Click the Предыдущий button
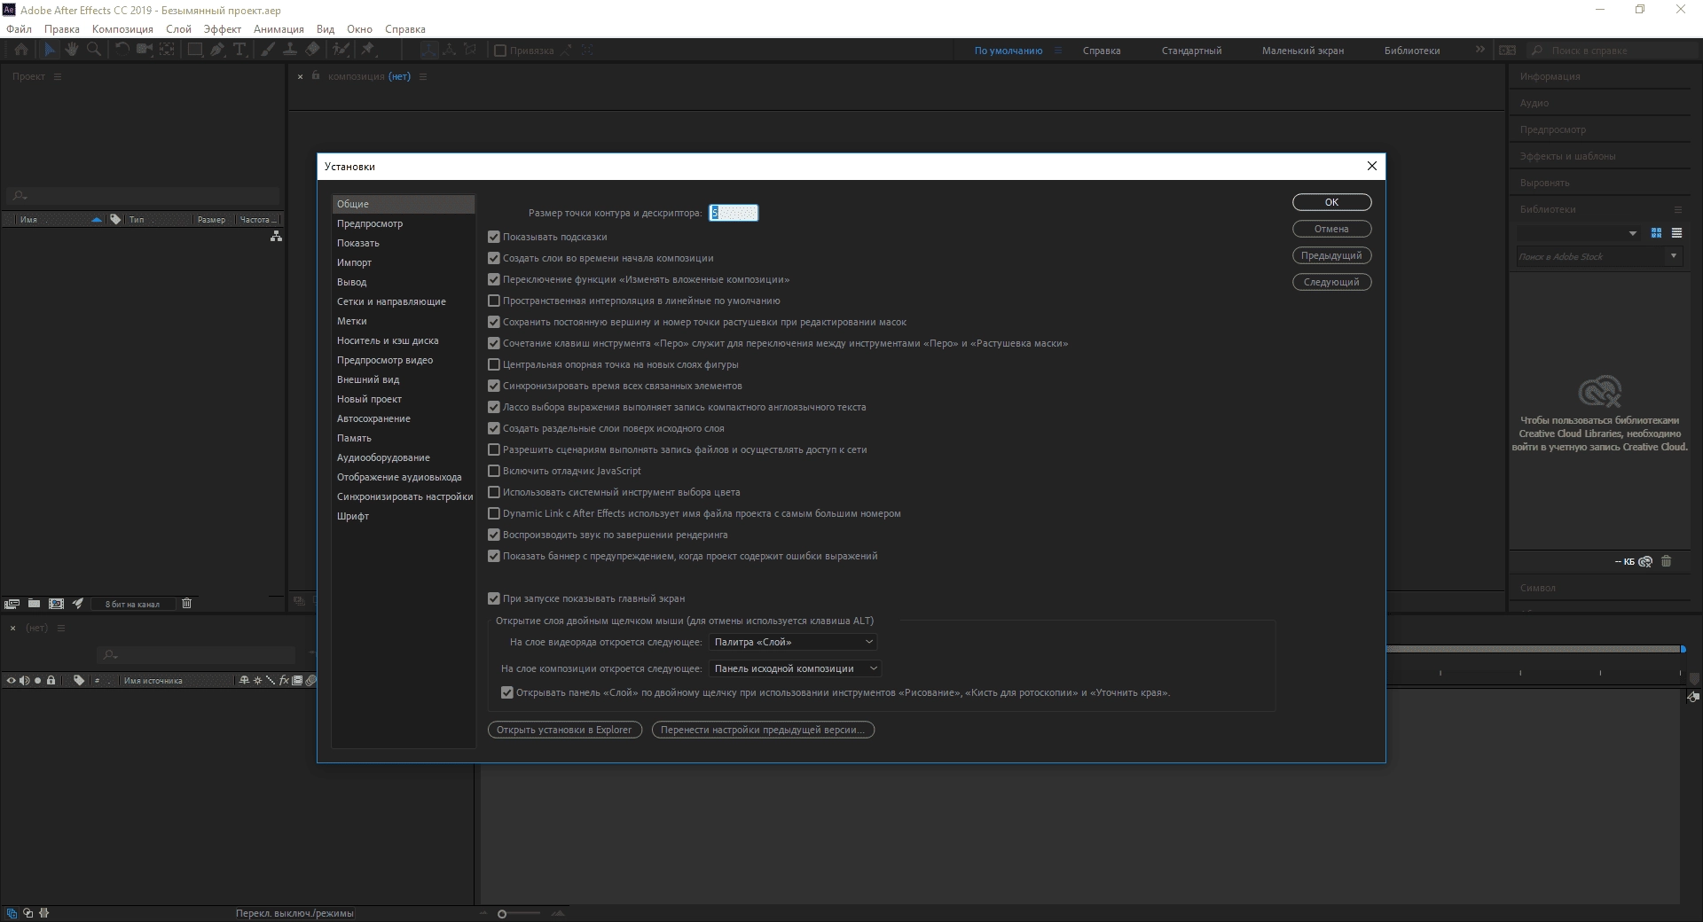The image size is (1703, 922). (x=1331, y=255)
